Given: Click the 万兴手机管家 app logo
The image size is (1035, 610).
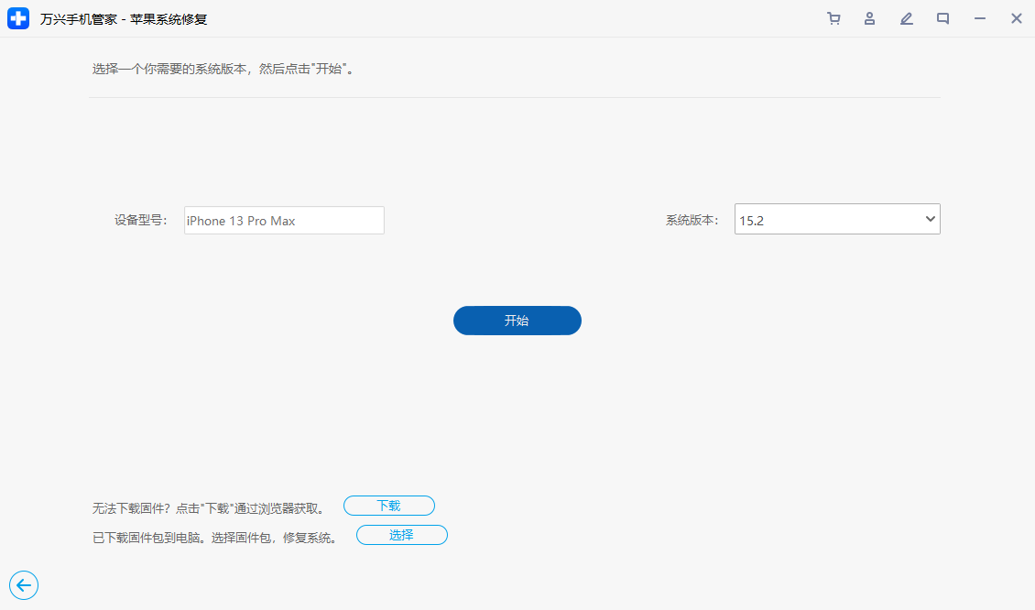Looking at the screenshot, I should (x=18, y=18).
